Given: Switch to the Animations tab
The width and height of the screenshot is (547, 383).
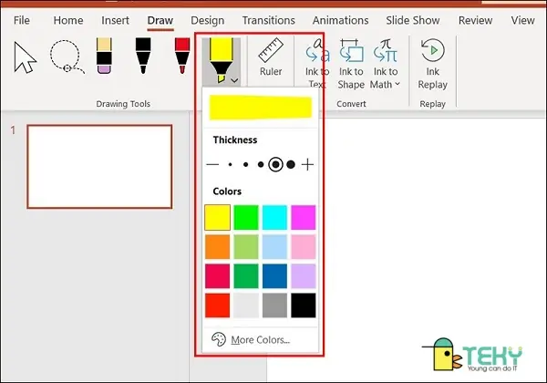Looking at the screenshot, I should (340, 20).
